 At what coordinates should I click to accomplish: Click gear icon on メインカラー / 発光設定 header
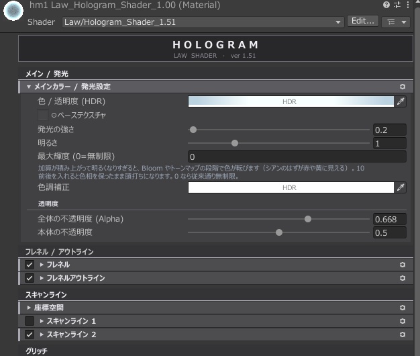(x=403, y=87)
